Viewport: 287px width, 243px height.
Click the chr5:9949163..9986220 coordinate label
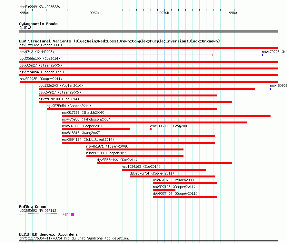tap(40, 7)
